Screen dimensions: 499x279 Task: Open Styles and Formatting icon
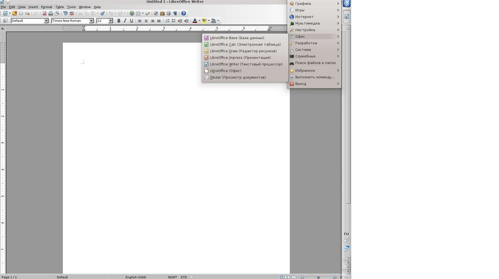click(5, 20)
